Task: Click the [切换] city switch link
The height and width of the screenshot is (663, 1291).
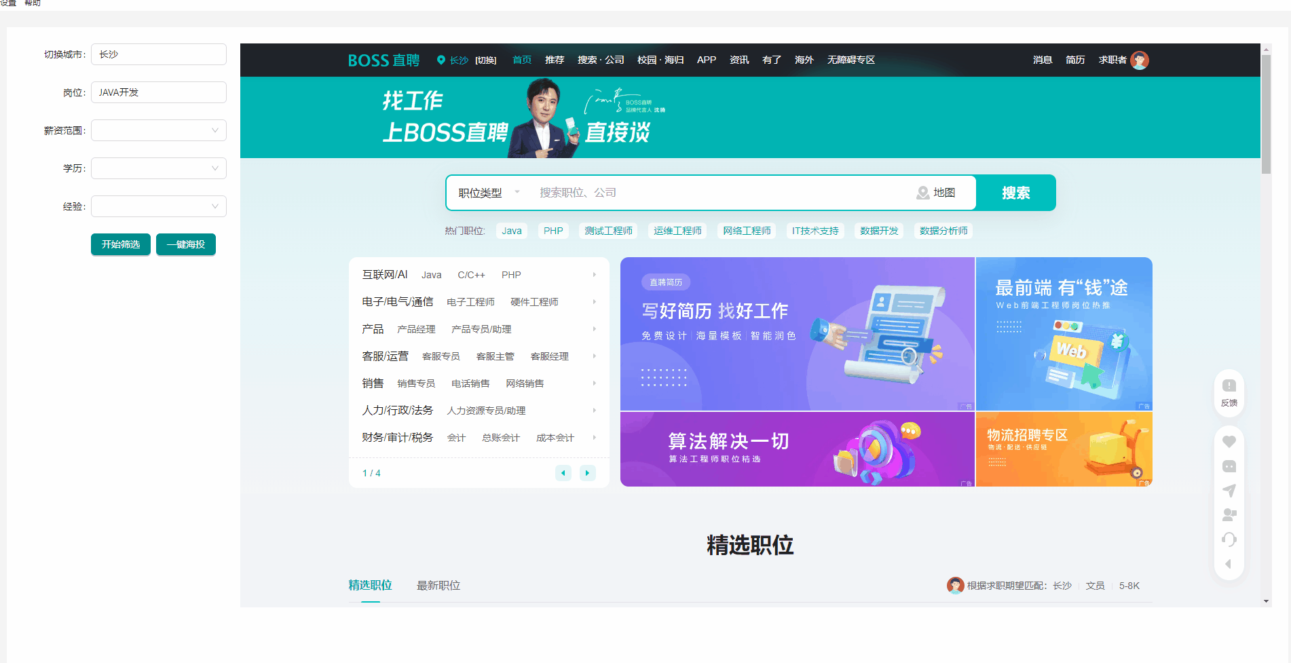Action: click(x=485, y=60)
